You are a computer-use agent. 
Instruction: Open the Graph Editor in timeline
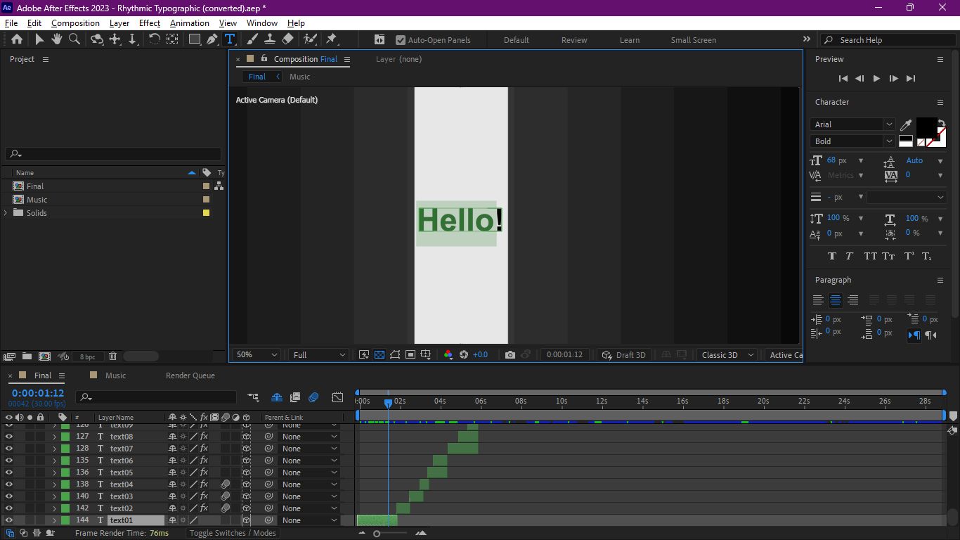pos(337,397)
